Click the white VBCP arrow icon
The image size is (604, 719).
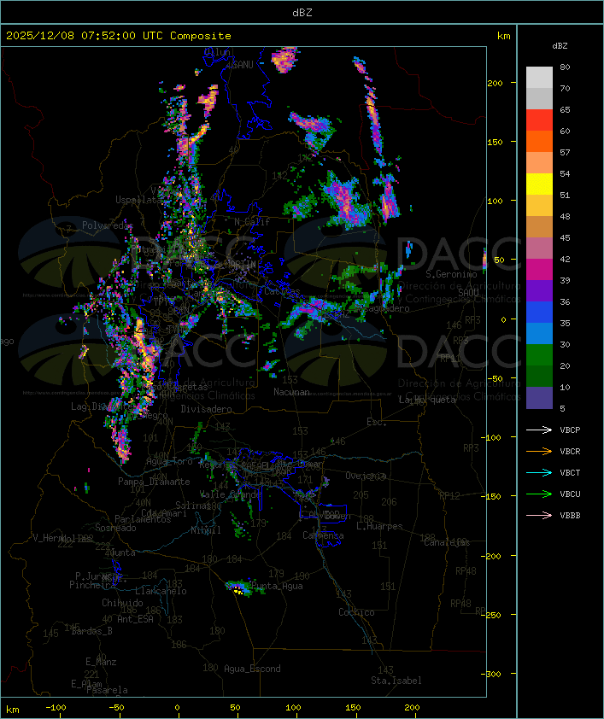coord(539,430)
